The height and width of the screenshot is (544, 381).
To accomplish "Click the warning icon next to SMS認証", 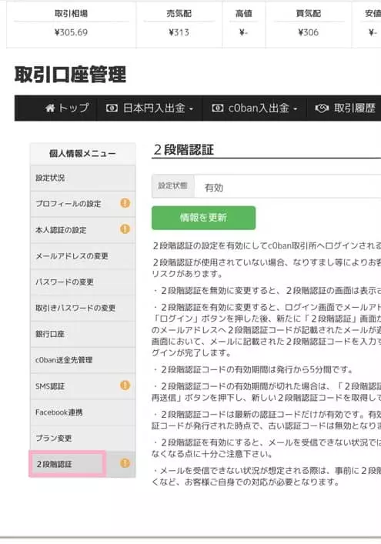I will tap(125, 385).
